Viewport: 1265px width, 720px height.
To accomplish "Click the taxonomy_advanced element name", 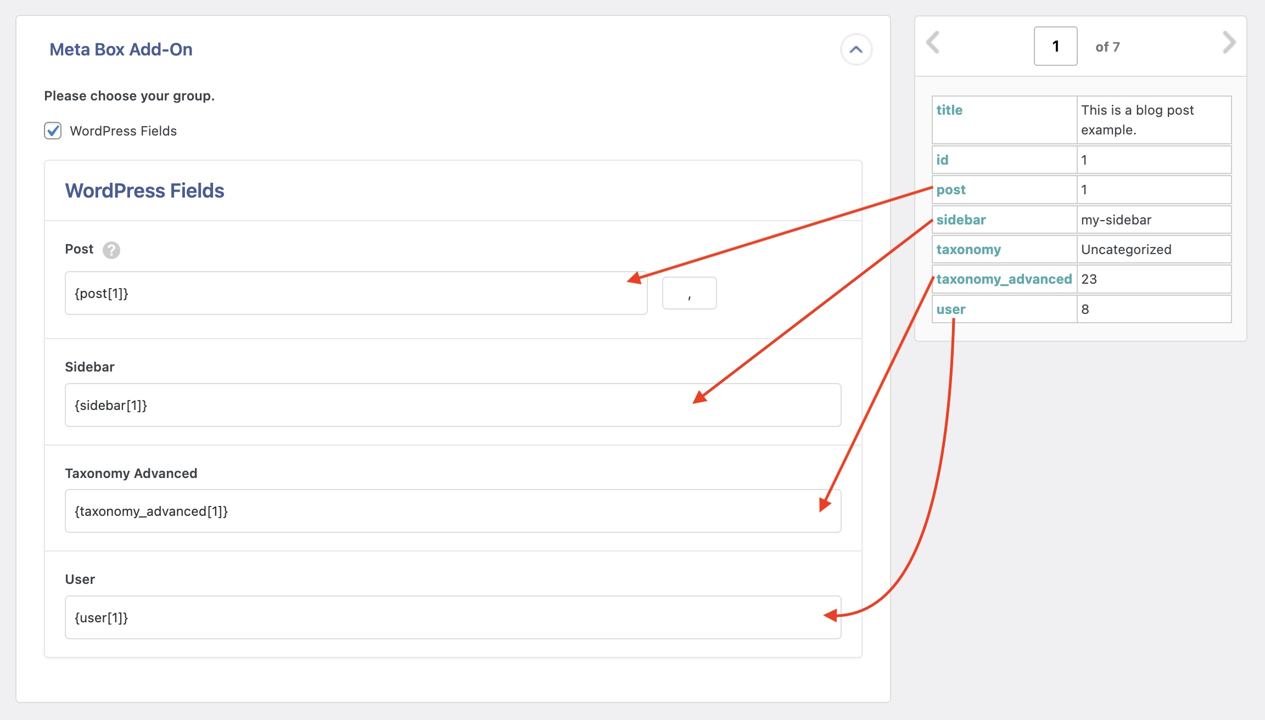I will point(1004,279).
